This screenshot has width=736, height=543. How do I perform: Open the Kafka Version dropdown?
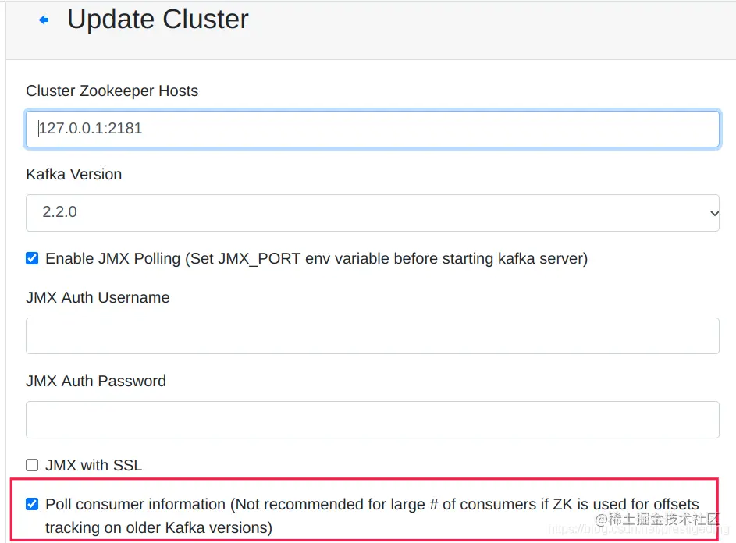click(372, 213)
